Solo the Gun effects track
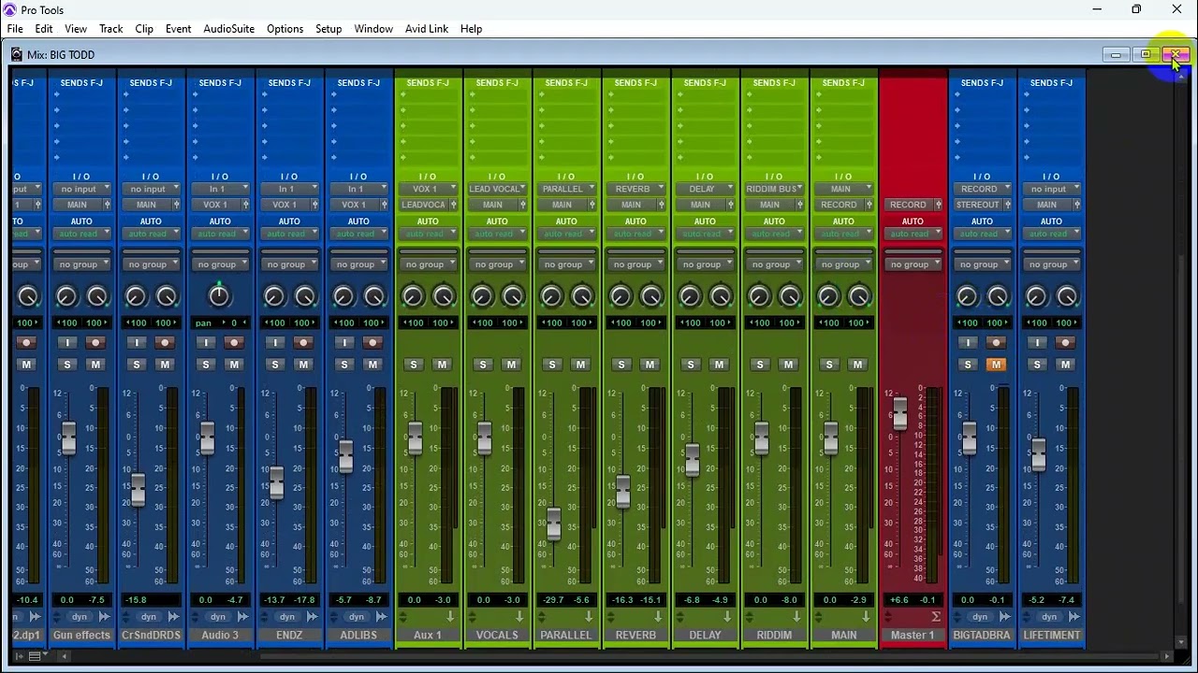 click(x=67, y=365)
